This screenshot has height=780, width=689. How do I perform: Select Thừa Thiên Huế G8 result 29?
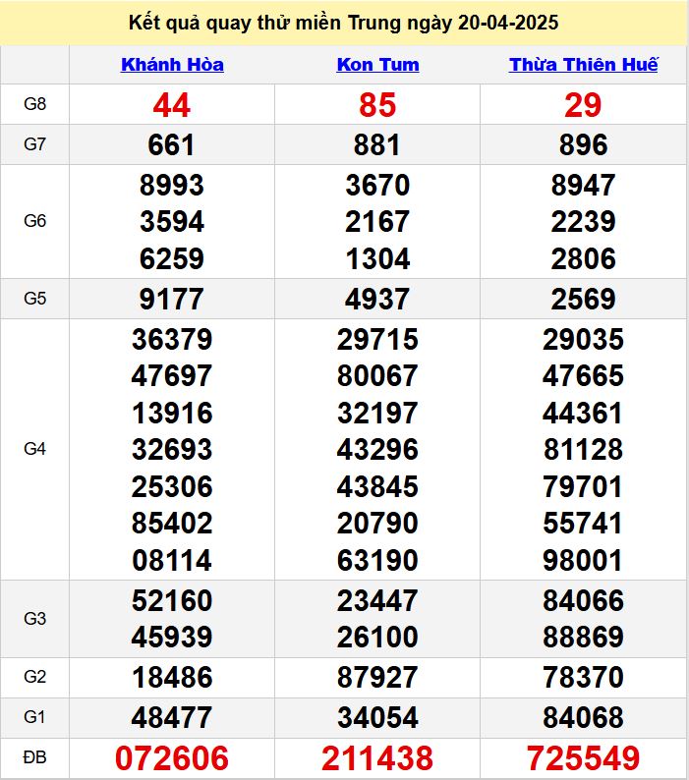[583, 105]
